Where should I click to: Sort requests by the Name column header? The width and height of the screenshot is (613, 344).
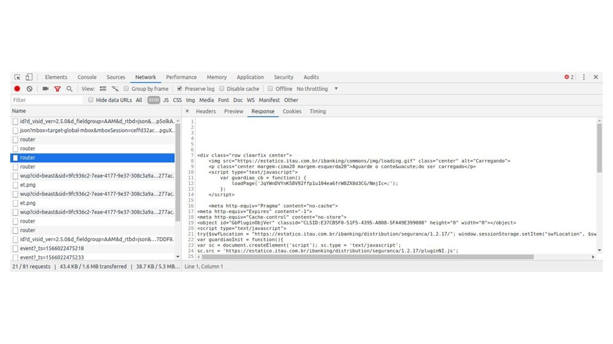[96, 111]
